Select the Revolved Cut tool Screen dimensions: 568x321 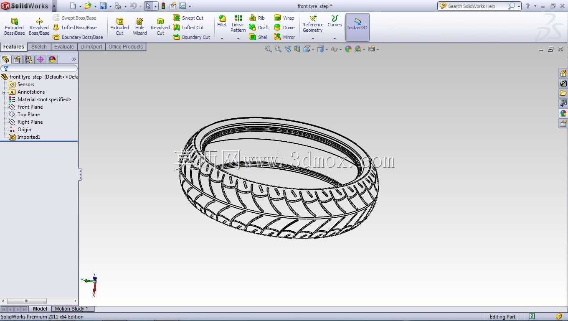point(160,27)
